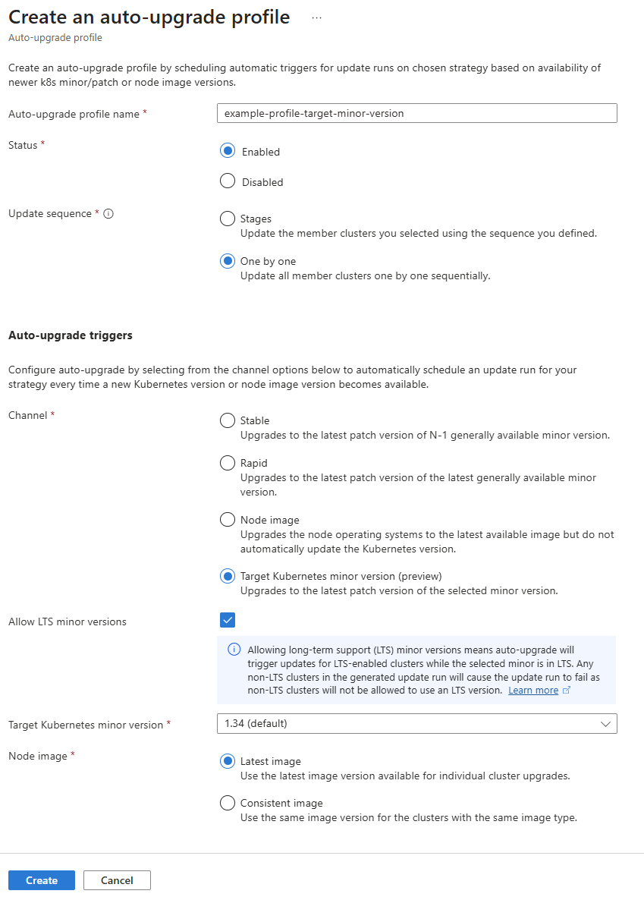Select the Rapid channel option

(x=228, y=463)
